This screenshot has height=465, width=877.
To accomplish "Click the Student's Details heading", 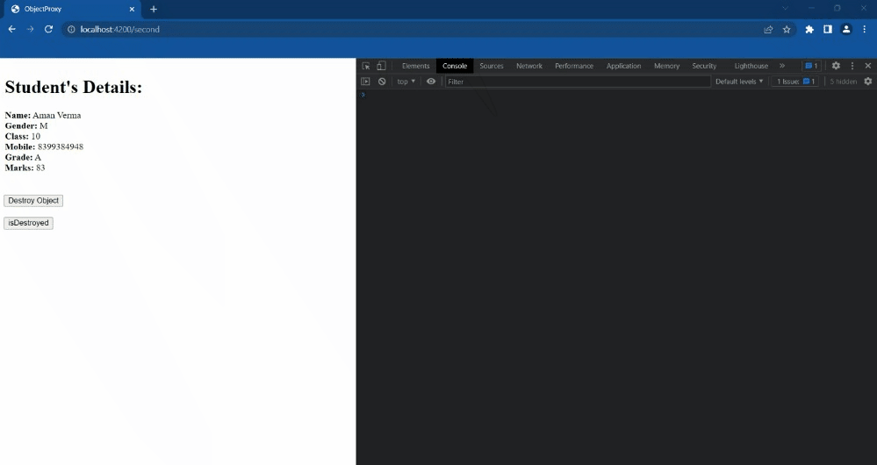I will [x=73, y=87].
